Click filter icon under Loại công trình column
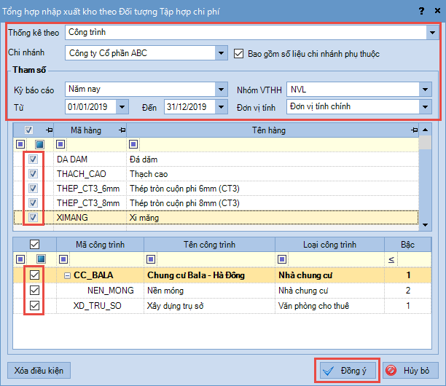 click(282, 259)
